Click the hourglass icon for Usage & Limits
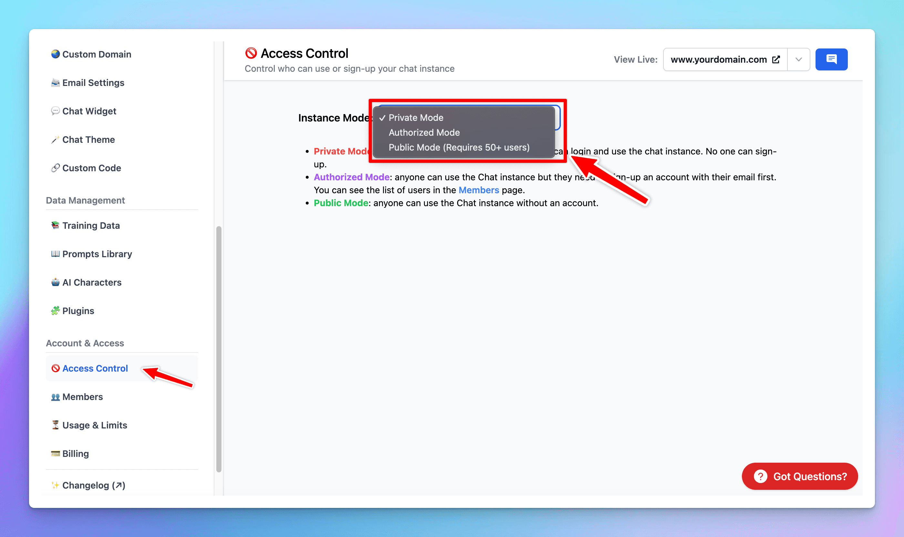Image resolution: width=904 pixels, height=537 pixels. (55, 425)
